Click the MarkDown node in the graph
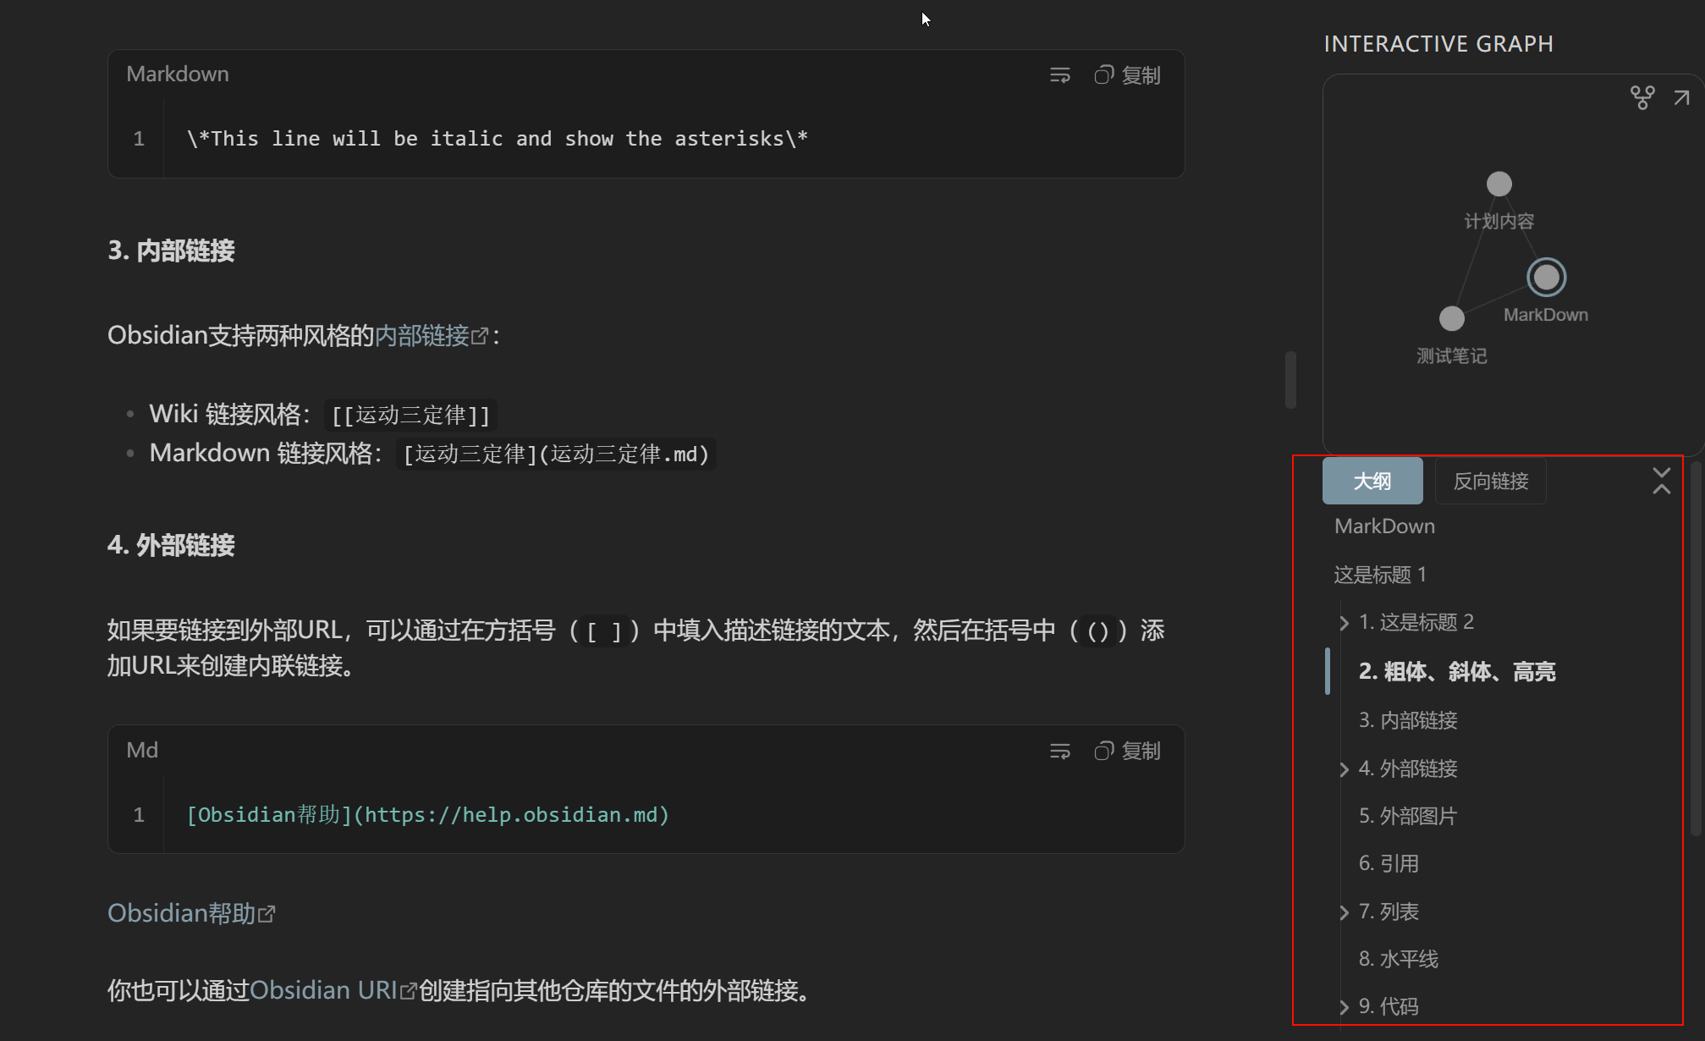 click(x=1546, y=277)
